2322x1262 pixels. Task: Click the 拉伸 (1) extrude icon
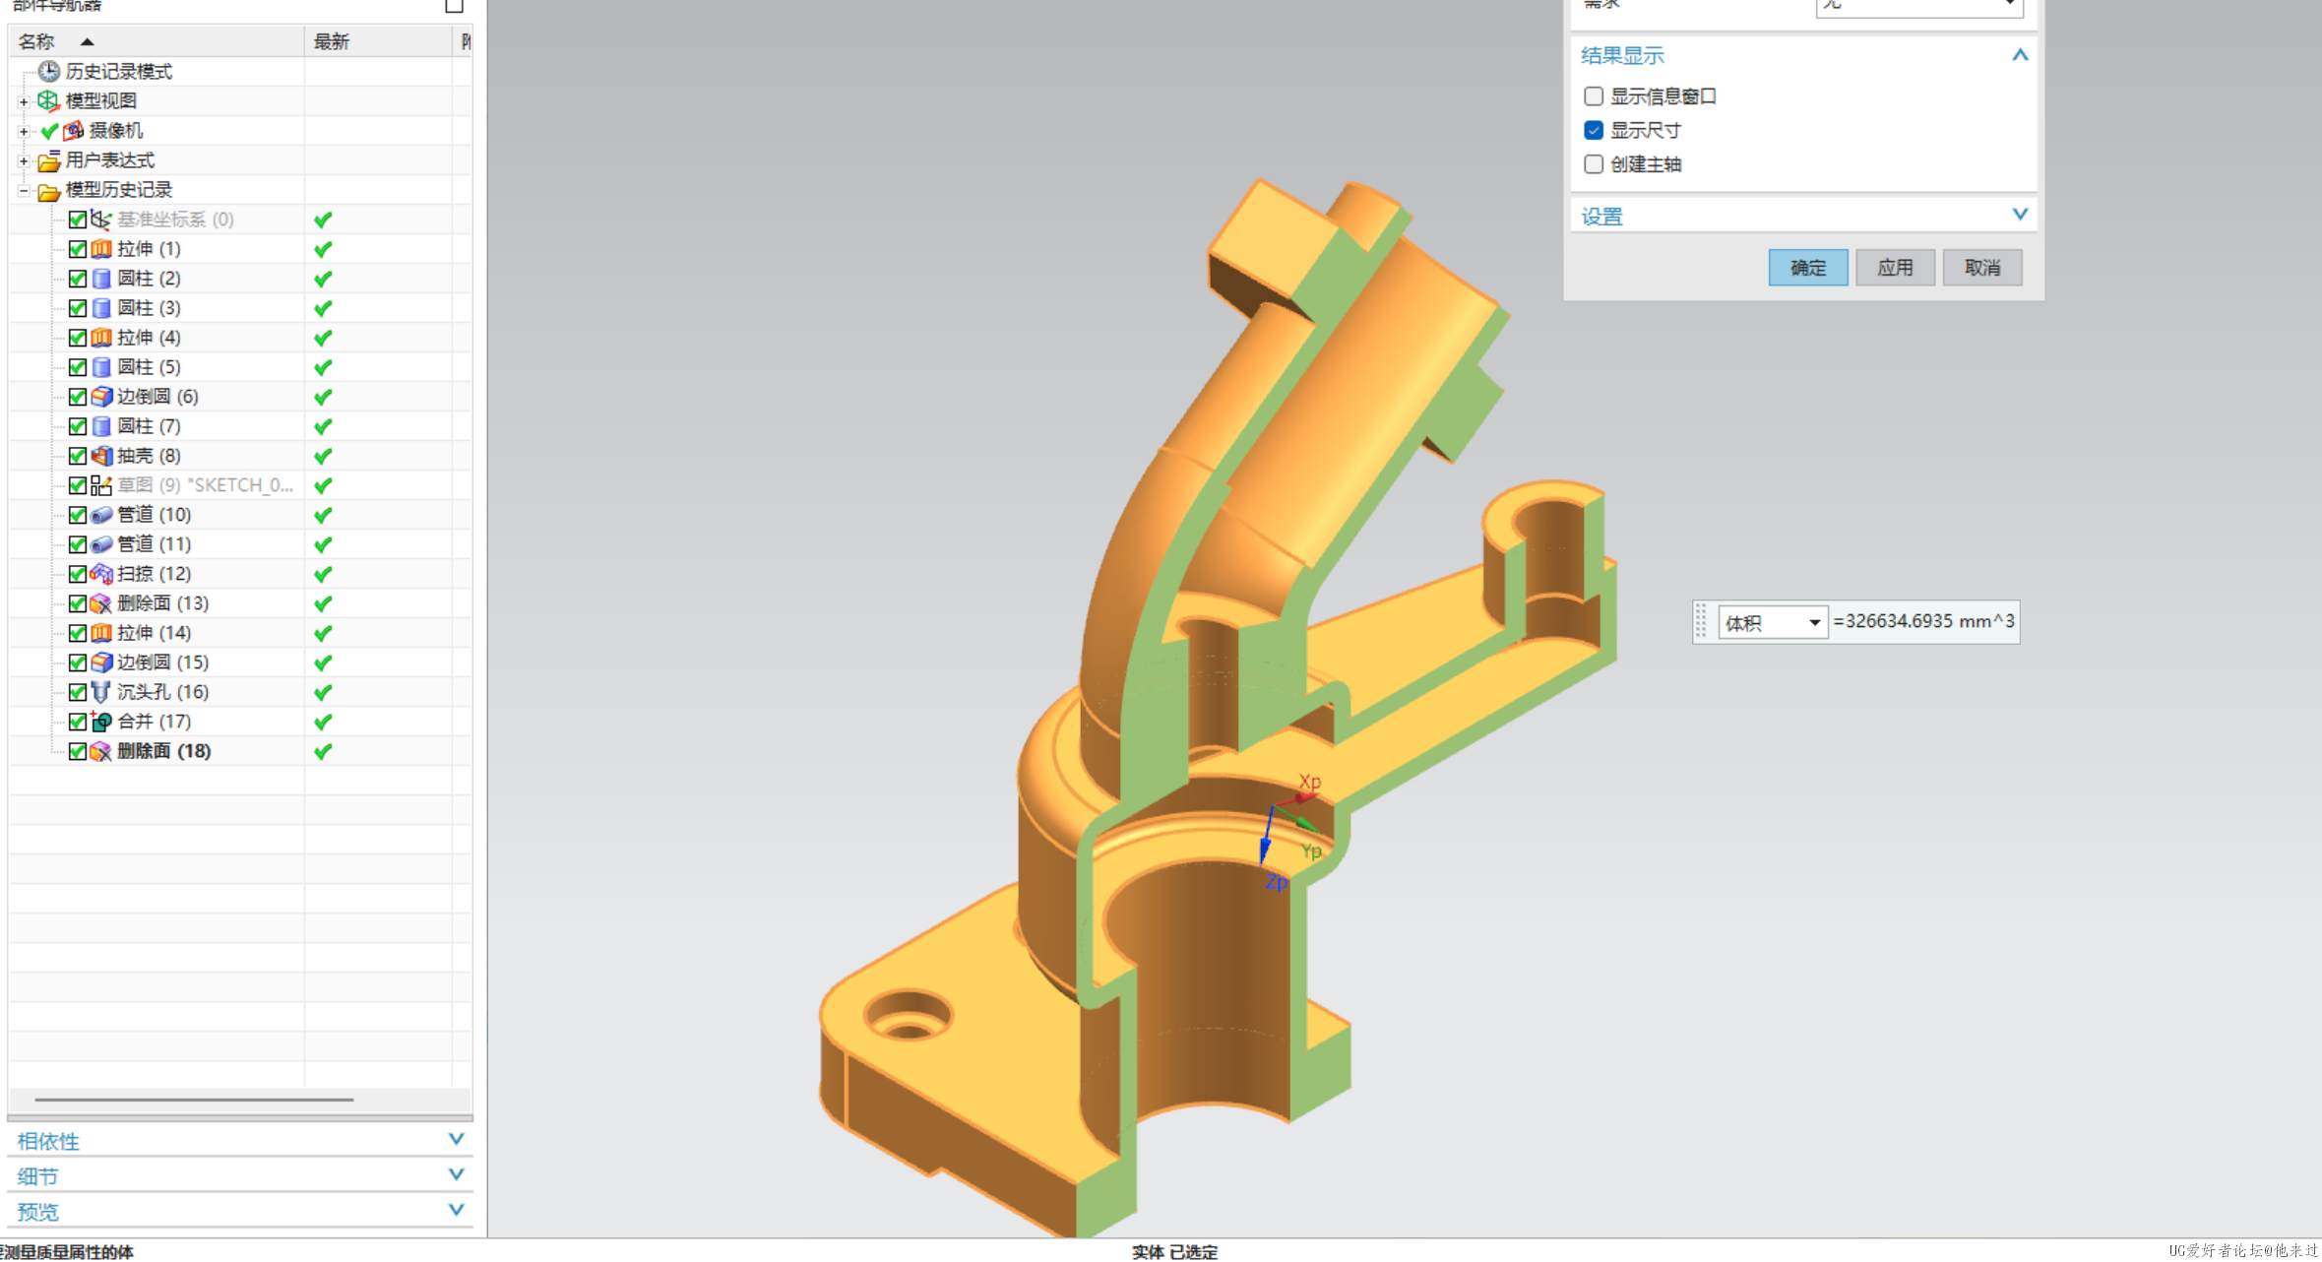[101, 248]
